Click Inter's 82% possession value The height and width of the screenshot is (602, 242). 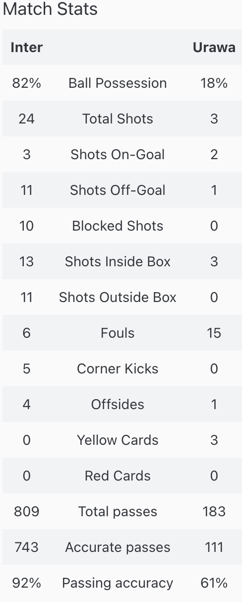click(27, 83)
